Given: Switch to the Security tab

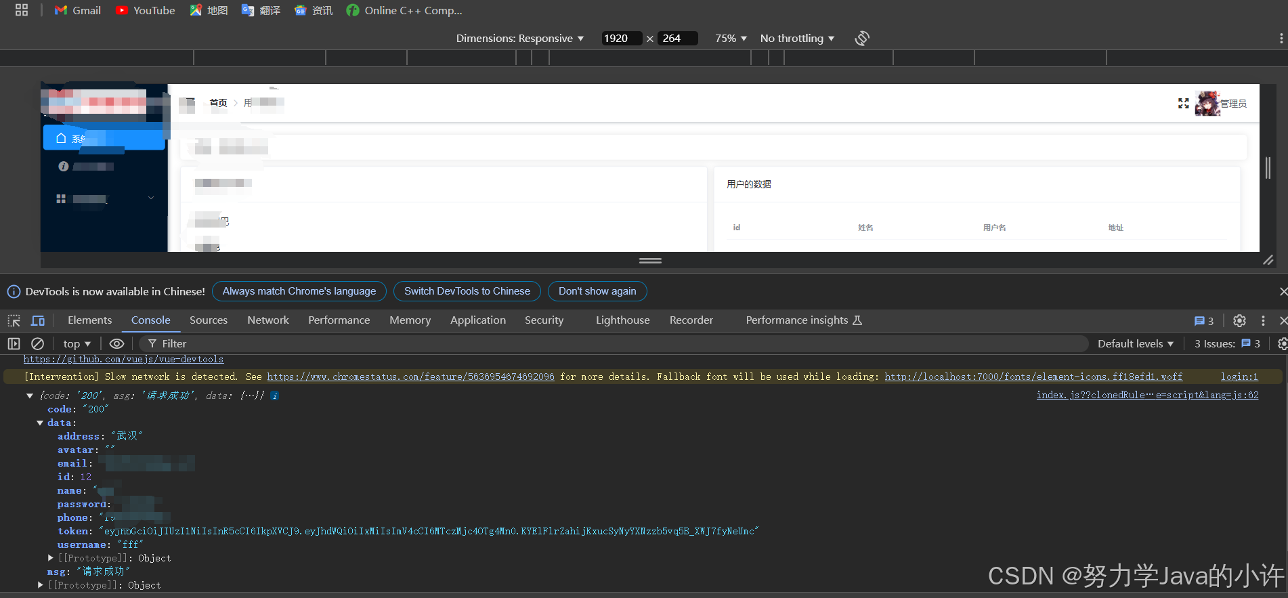Looking at the screenshot, I should pyautogui.click(x=544, y=320).
